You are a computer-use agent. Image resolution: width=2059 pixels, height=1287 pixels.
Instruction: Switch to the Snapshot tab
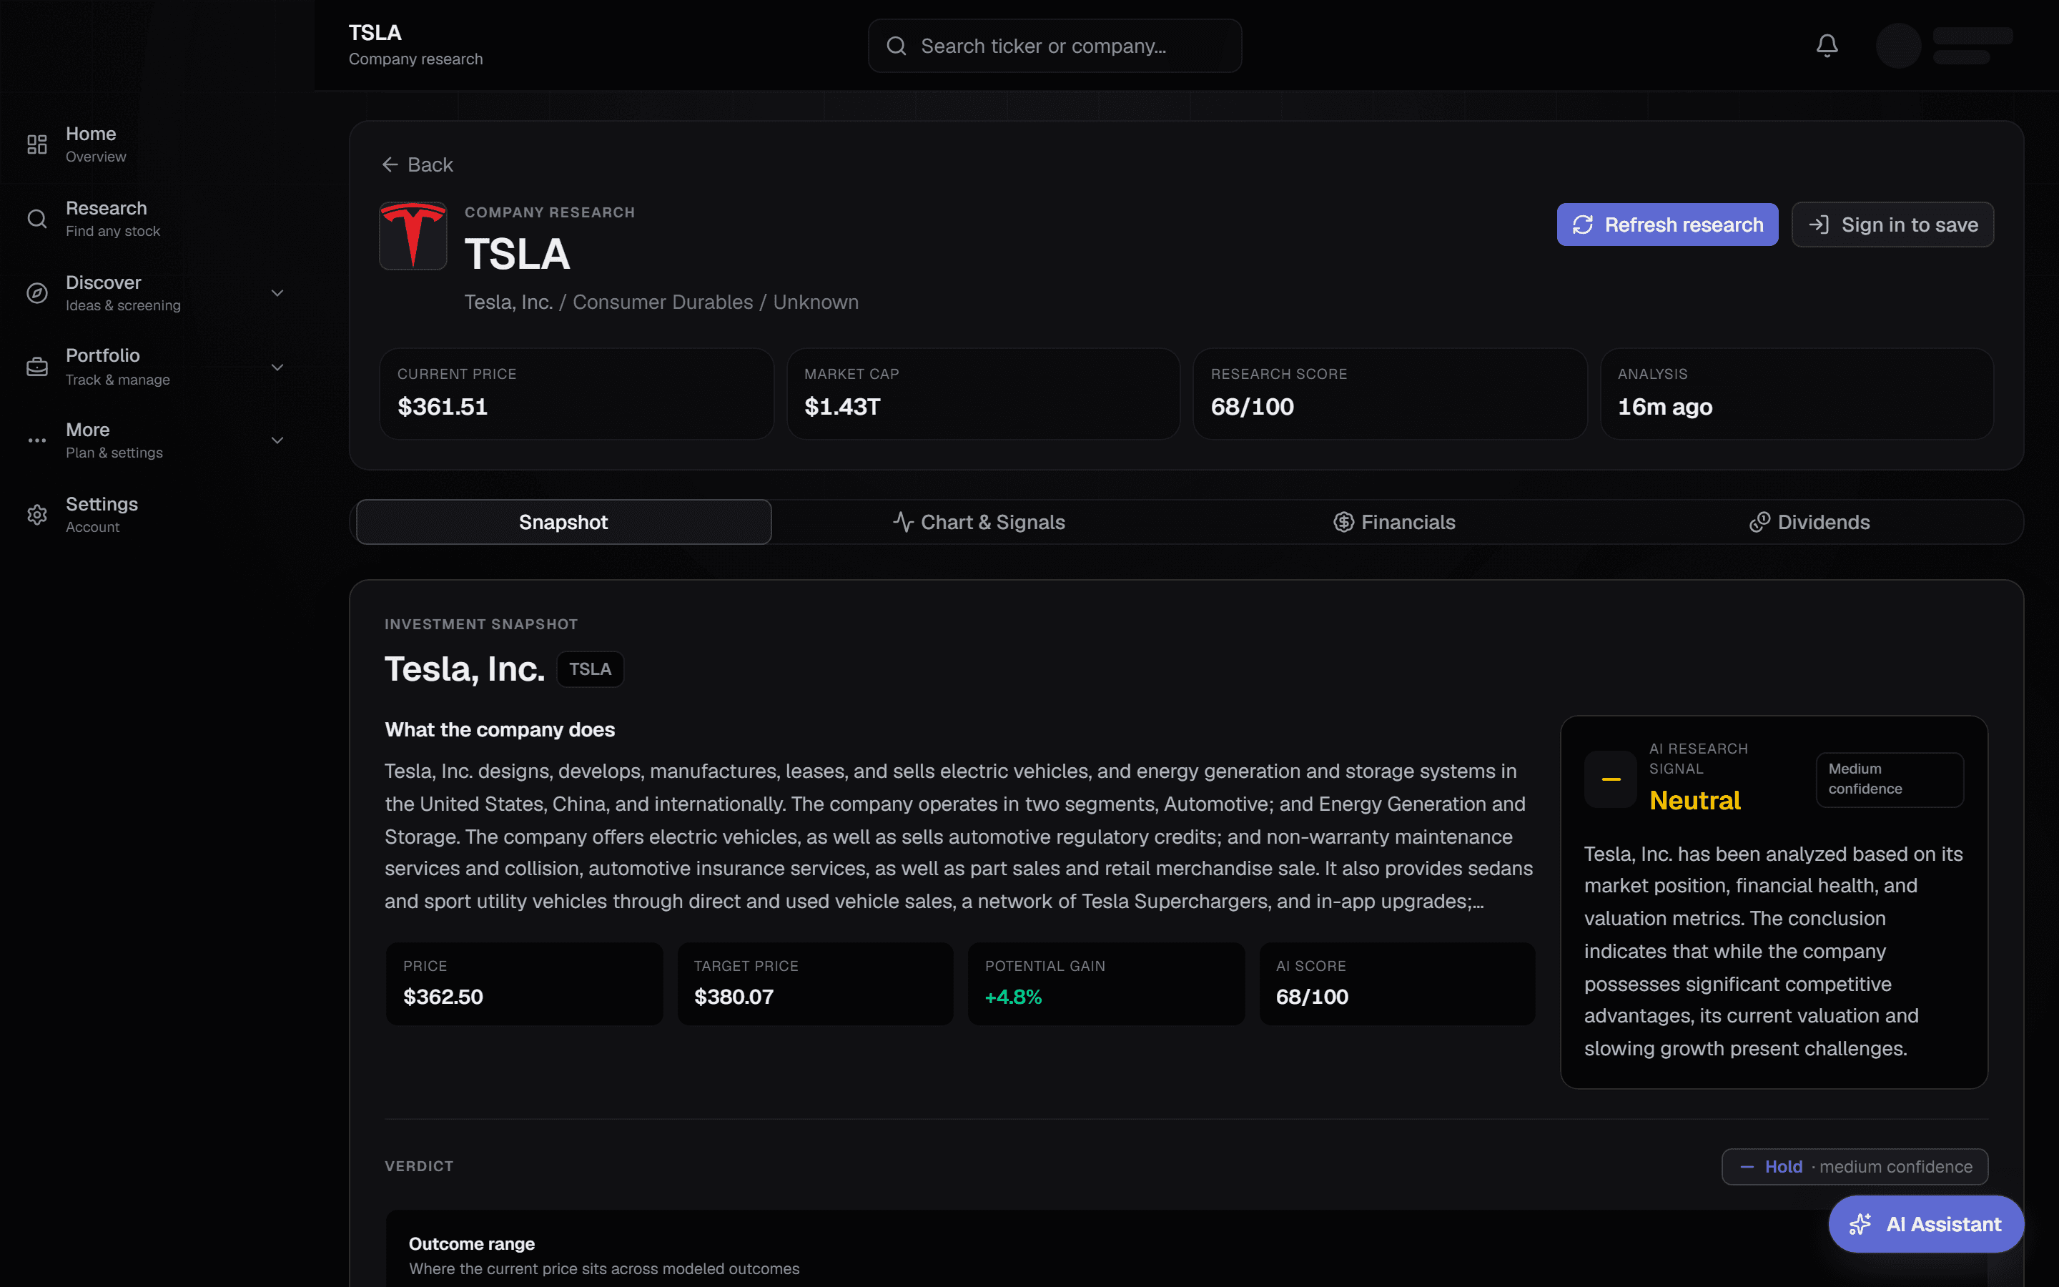coord(563,522)
